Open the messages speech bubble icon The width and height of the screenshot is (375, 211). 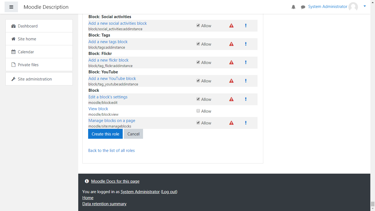click(303, 7)
